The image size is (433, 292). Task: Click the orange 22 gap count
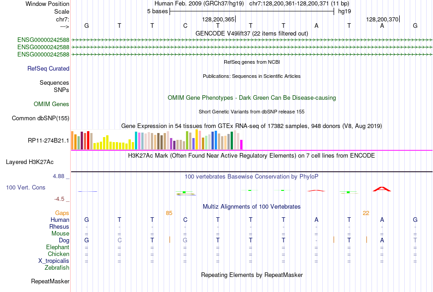tap(366, 213)
